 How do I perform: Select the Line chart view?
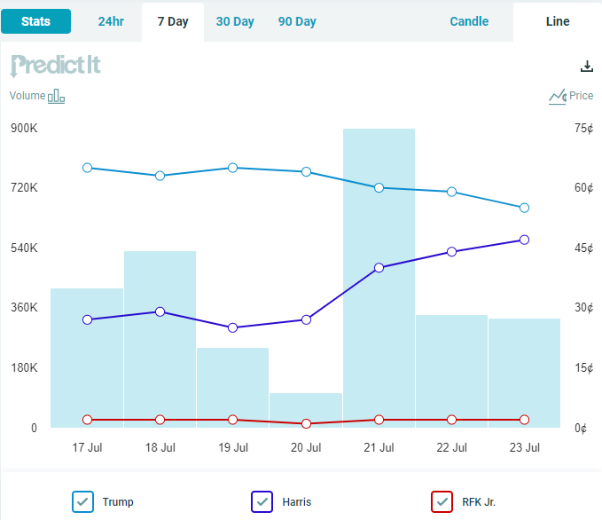(x=558, y=21)
